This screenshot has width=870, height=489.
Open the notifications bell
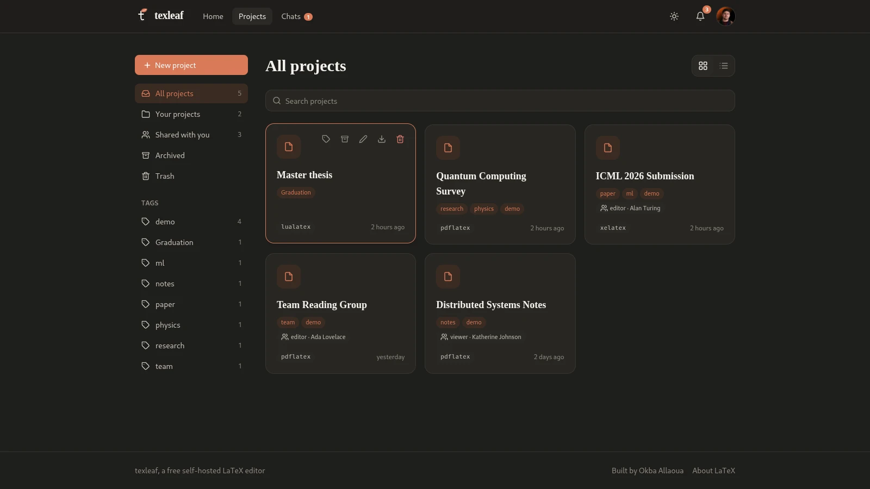click(700, 16)
